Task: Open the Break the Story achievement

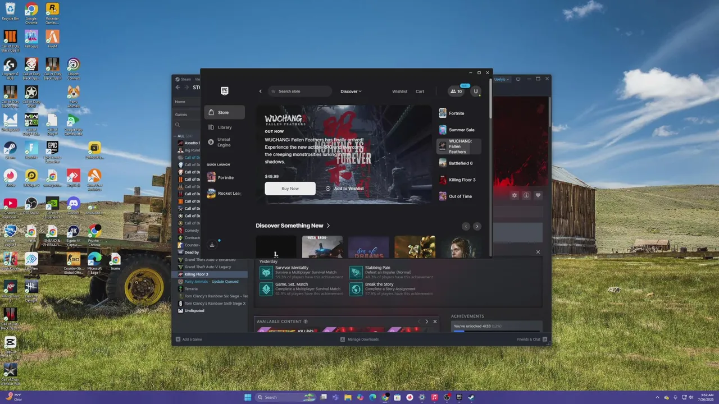Action: (x=391, y=289)
